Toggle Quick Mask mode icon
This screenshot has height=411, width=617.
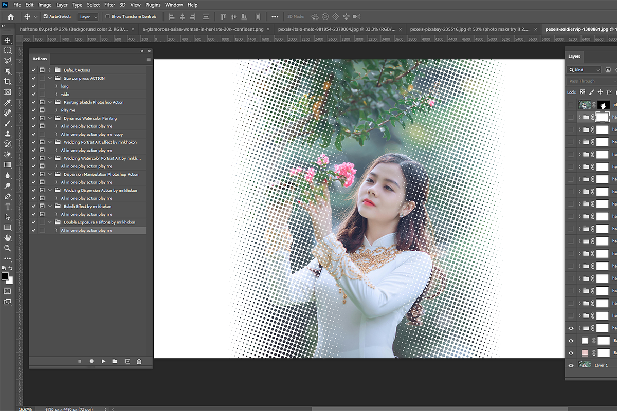click(x=8, y=291)
